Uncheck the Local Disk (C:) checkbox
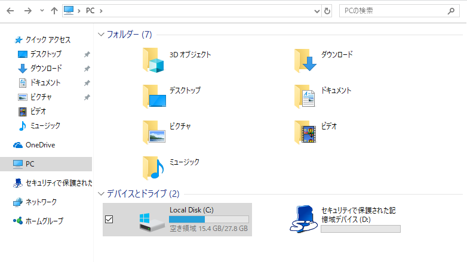 109,220
